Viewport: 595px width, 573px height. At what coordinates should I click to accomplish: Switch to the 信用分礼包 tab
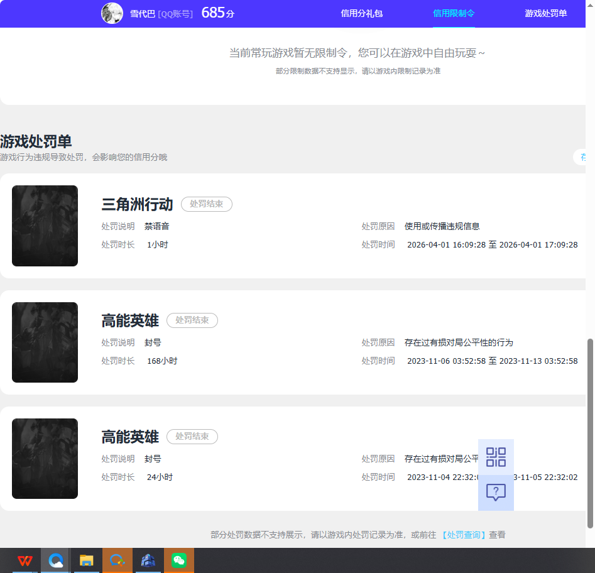[x=362, y=14]
